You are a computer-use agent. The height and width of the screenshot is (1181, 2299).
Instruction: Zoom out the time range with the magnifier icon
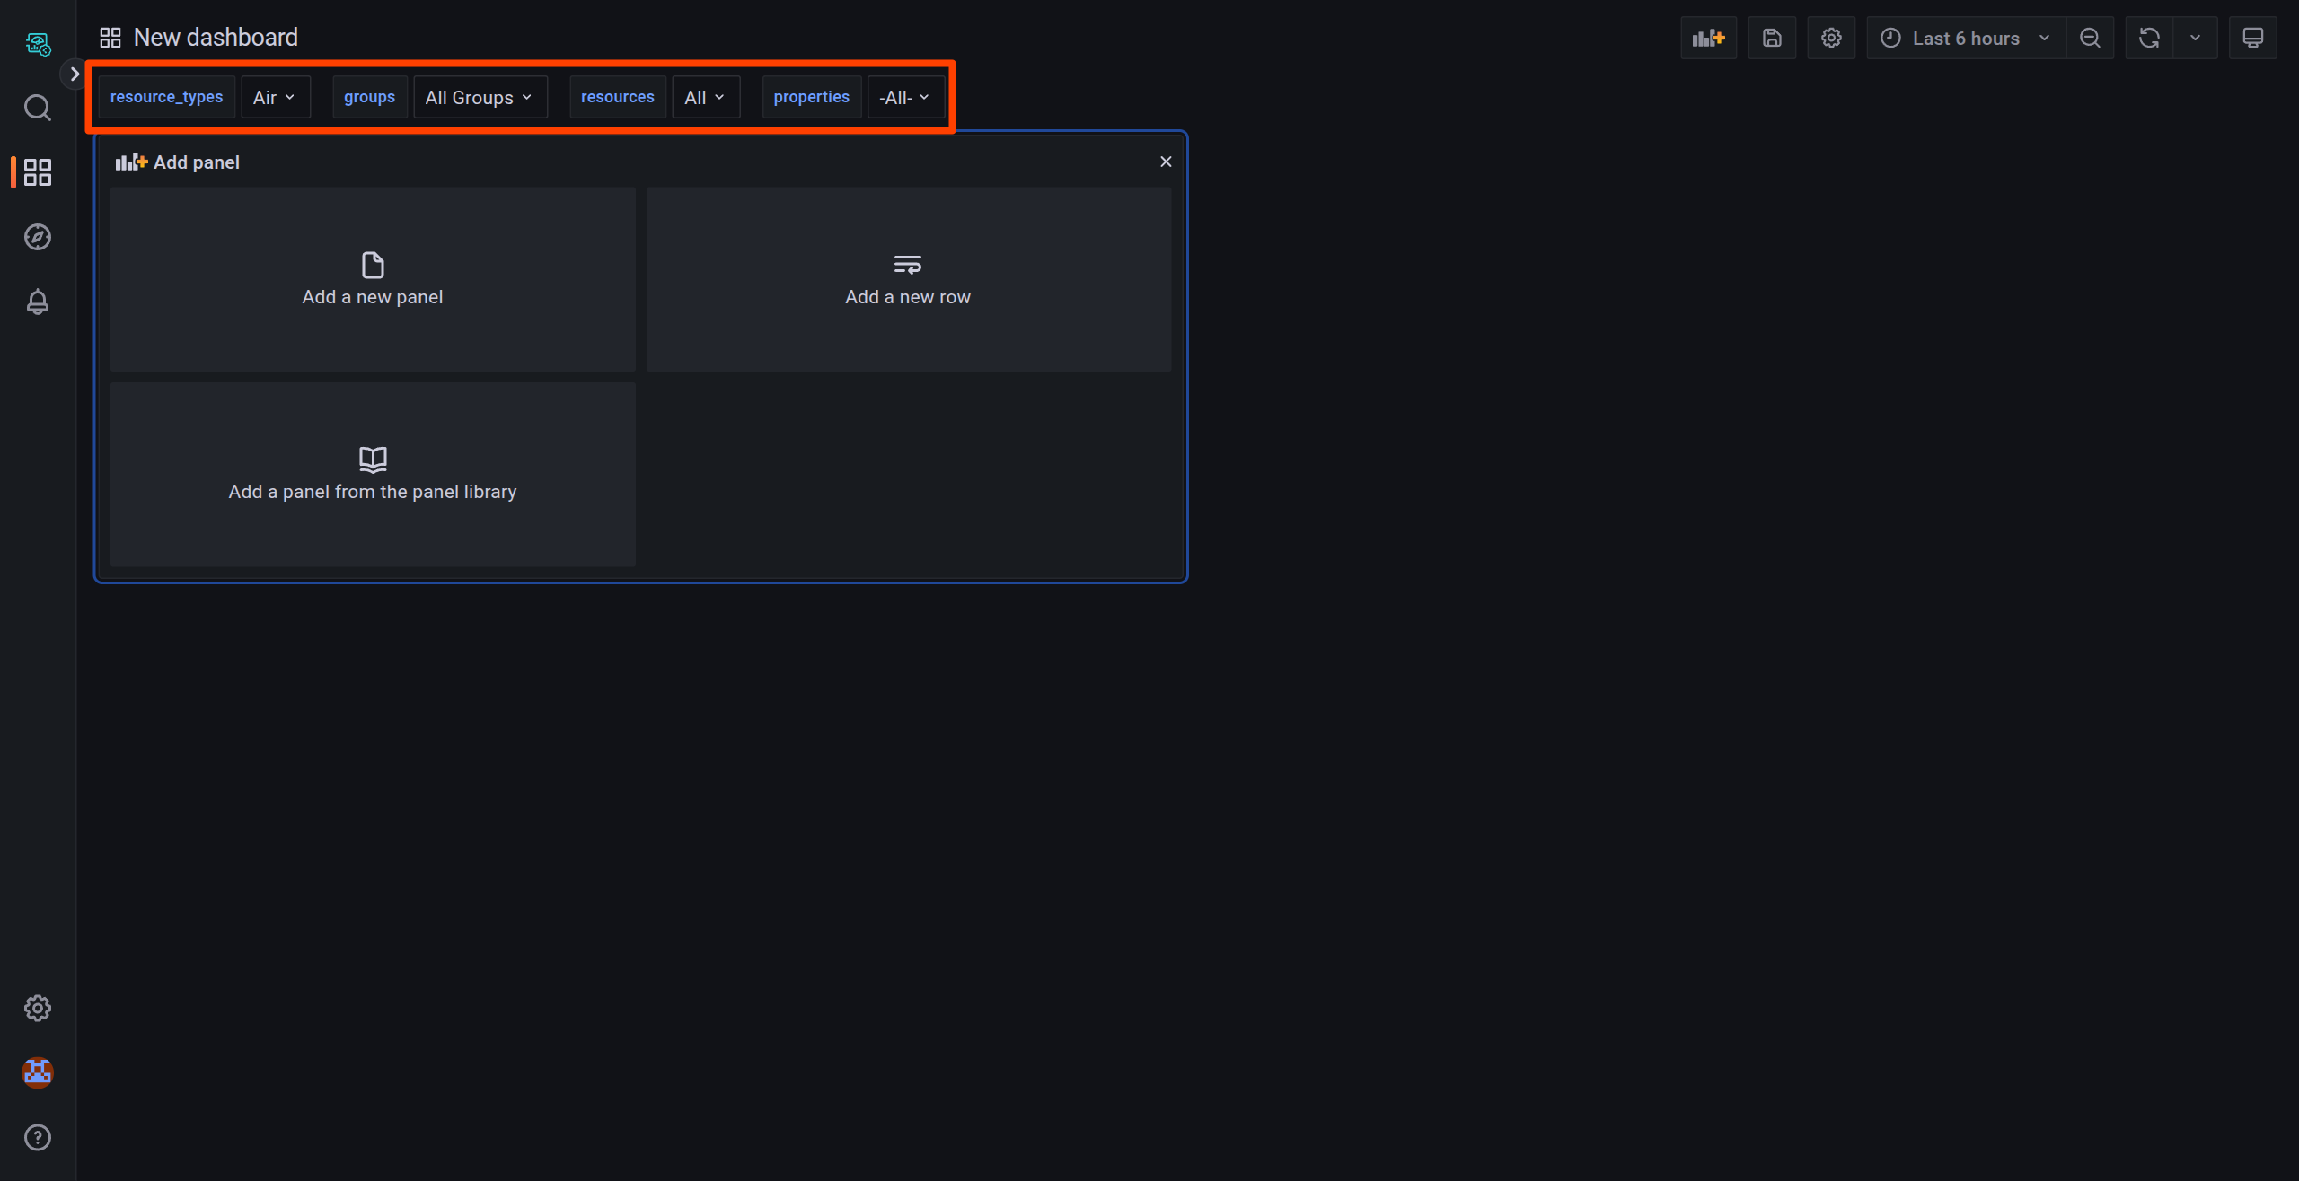[x=2090, y=38]
